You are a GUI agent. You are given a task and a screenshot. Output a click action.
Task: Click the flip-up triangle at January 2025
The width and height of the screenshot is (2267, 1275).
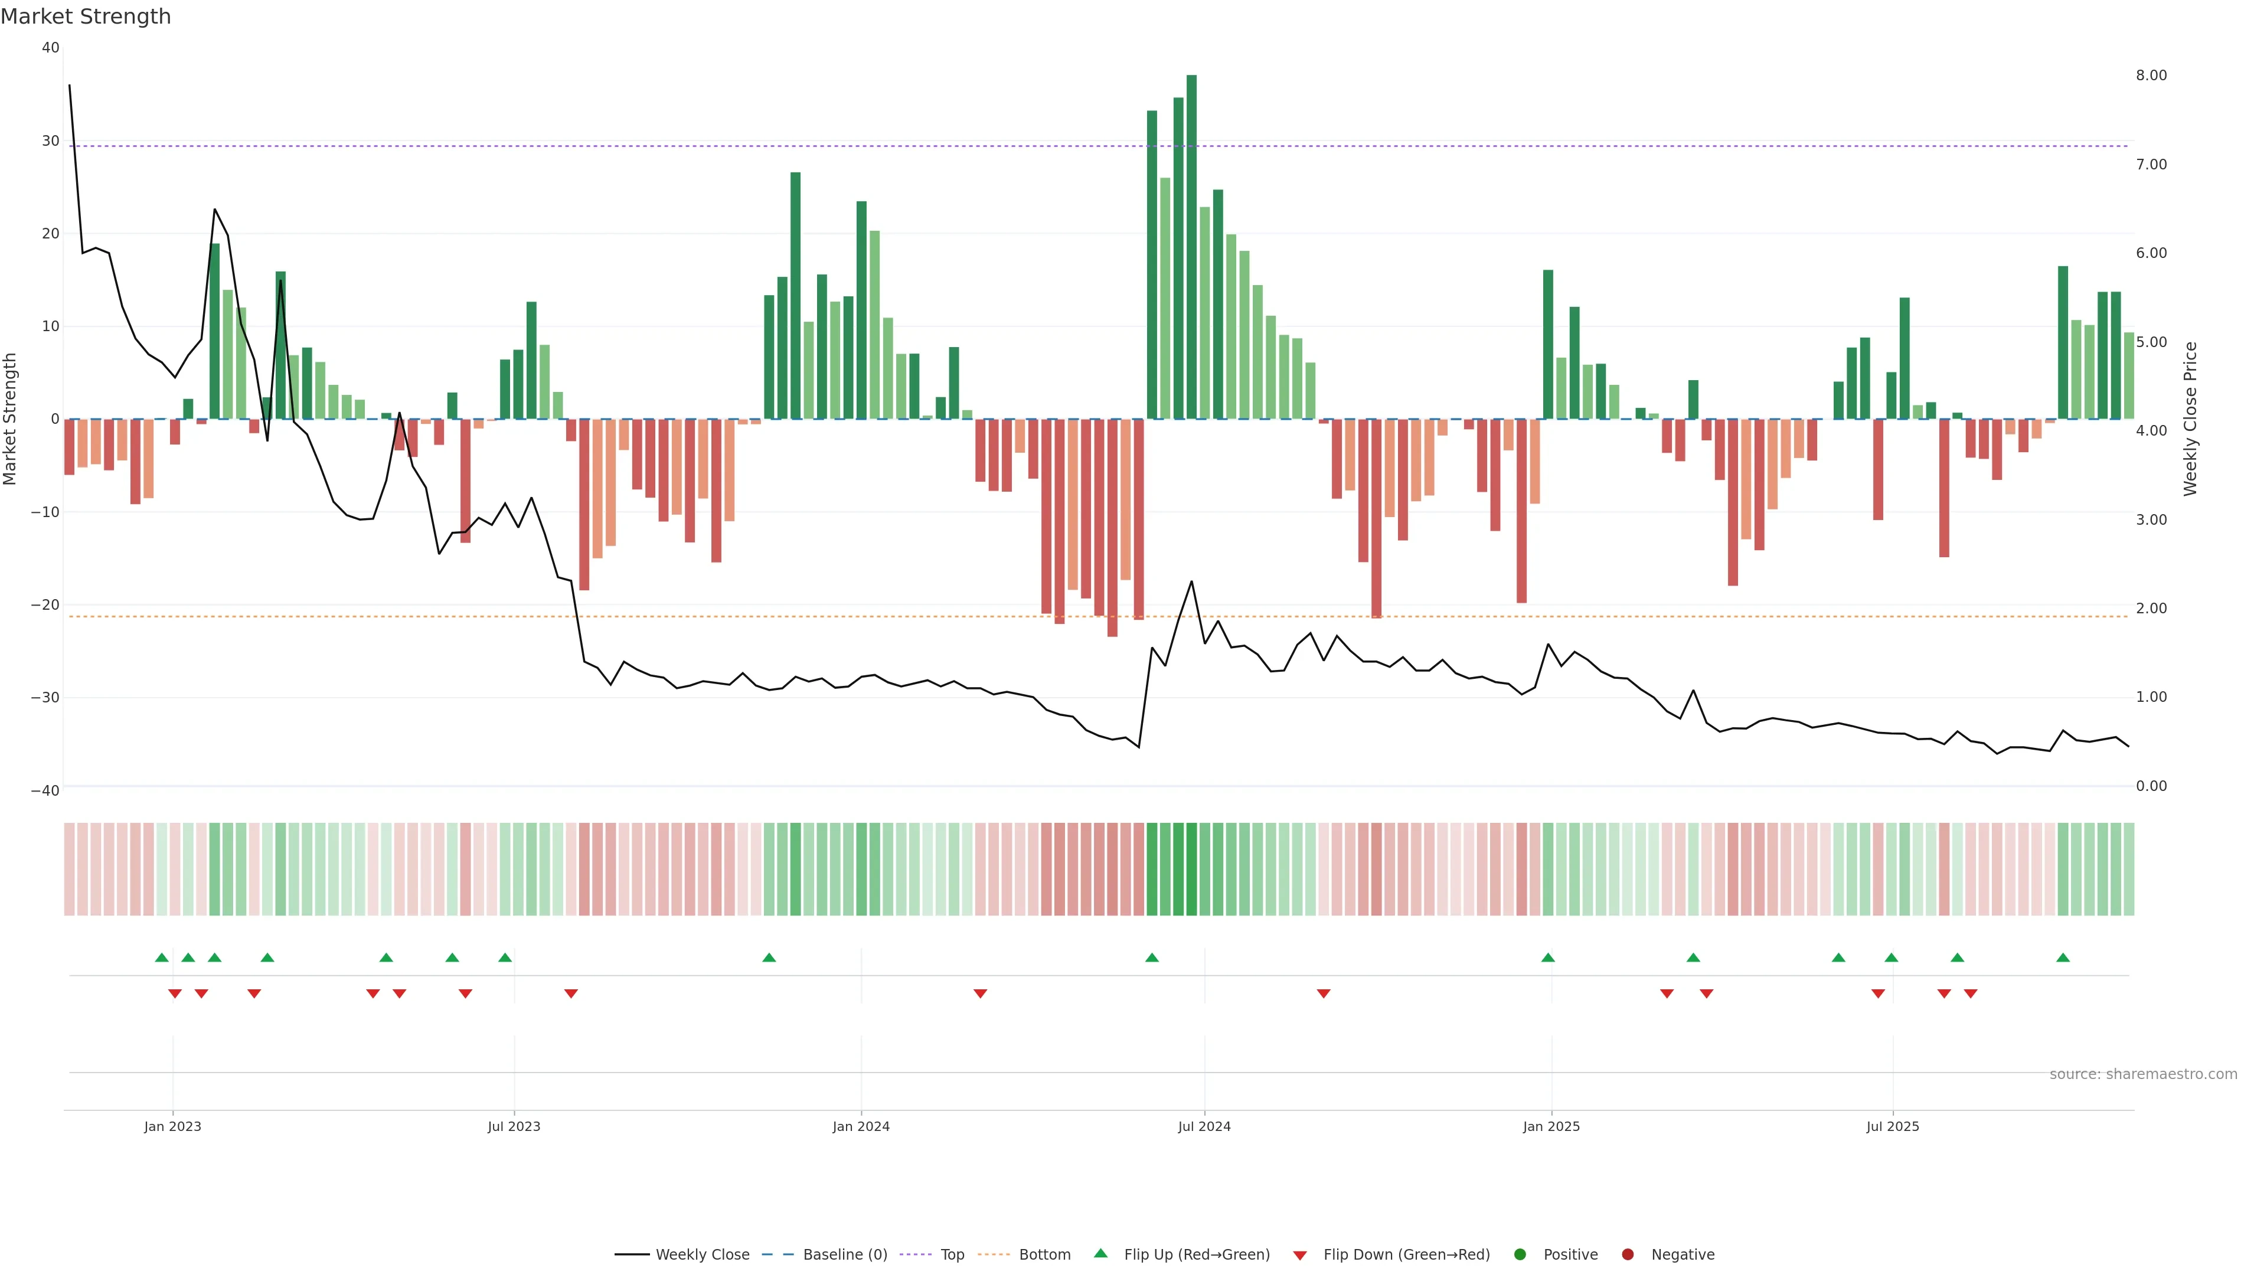[x=1548, y=957]
